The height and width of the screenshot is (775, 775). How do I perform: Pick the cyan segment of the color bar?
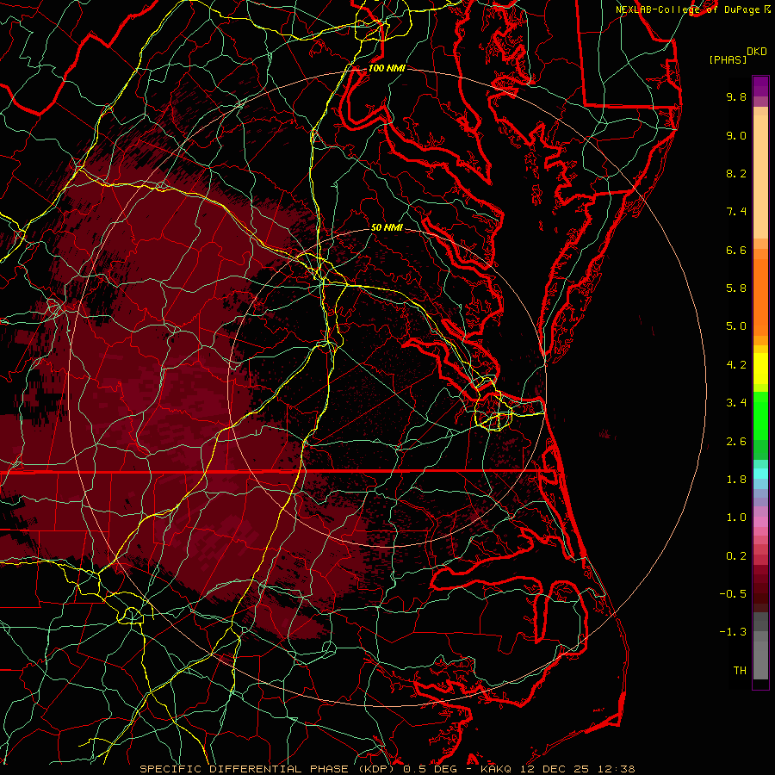point(760,474)
